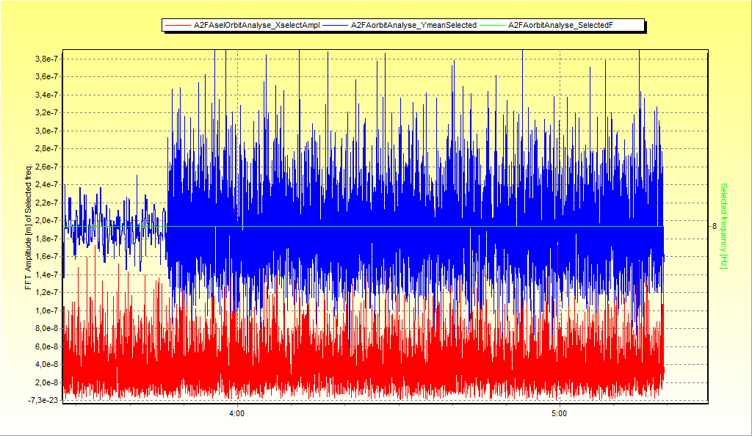The image size is (752, 436).
Task: Click the red line swatch in legend
Action: click(178, 26)
